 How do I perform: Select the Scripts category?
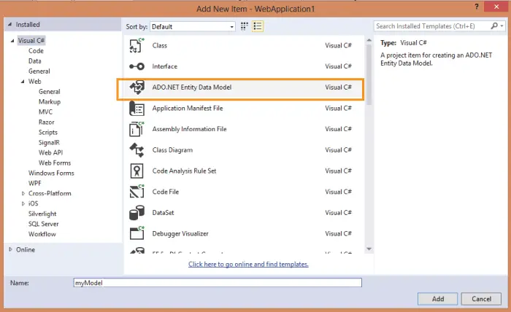(x=48, y=133)
